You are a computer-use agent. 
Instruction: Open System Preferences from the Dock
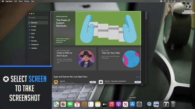click(139, 104)
